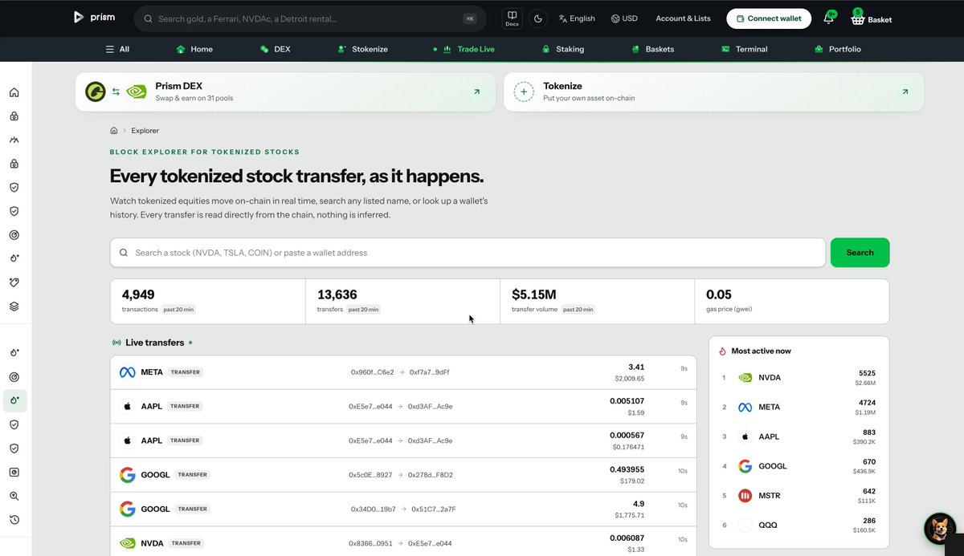This screenshot has width=964, height=556.
Task: Click sender address 0x8366...0951
Action: pyautogui.click(x=370, y=543)
